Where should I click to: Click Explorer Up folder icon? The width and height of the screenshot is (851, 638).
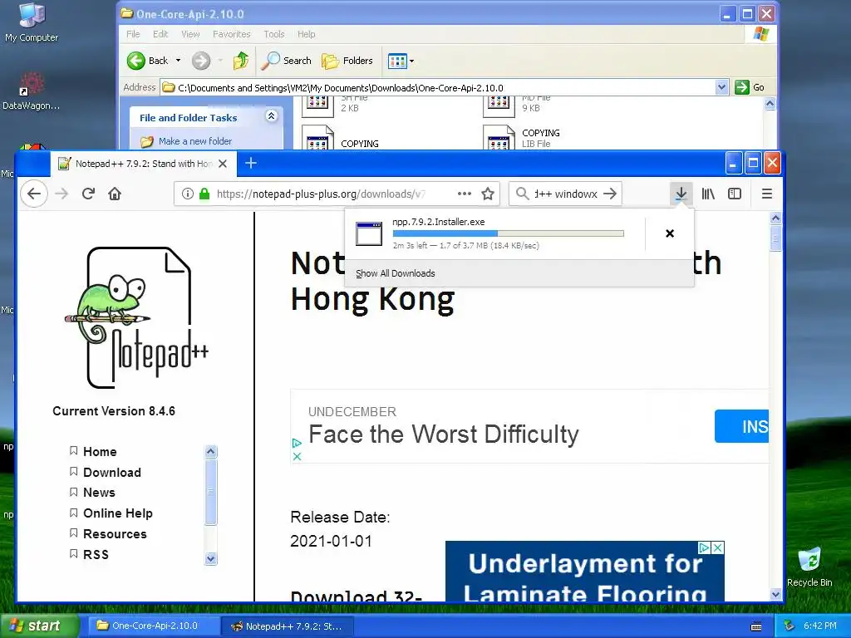240,60
